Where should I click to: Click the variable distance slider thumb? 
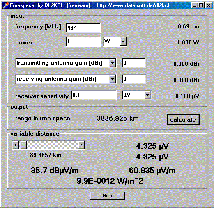tap(23, 145)
